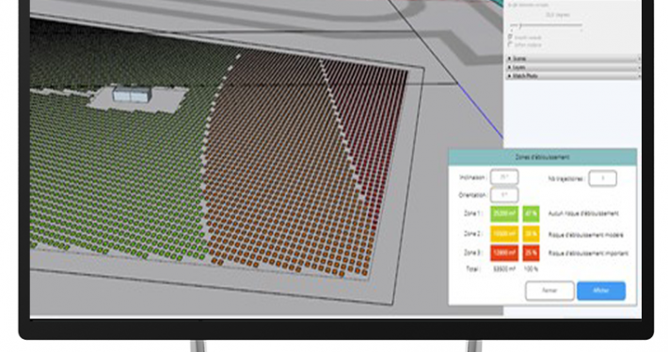
Task: Expand the Match Photo tray panel
Action: pos(572,76)
